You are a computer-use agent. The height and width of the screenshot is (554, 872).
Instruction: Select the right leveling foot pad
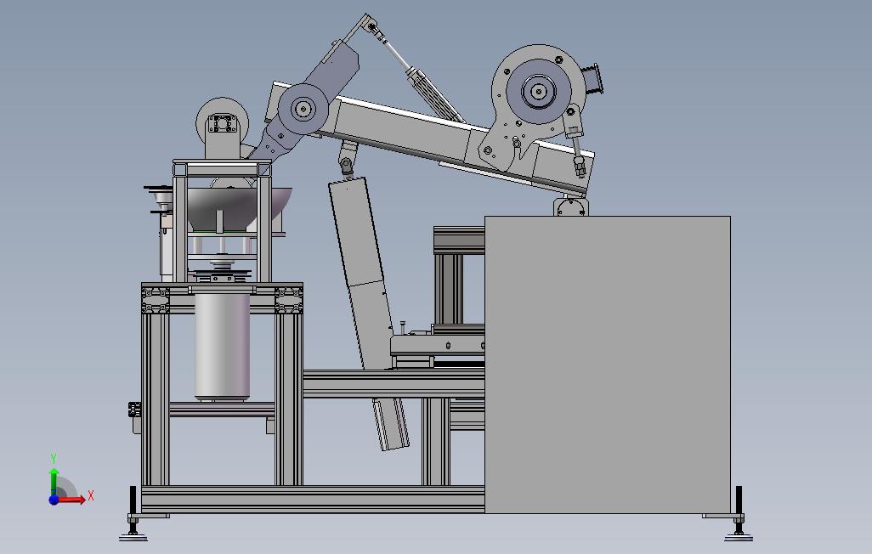tap(739, 536)
